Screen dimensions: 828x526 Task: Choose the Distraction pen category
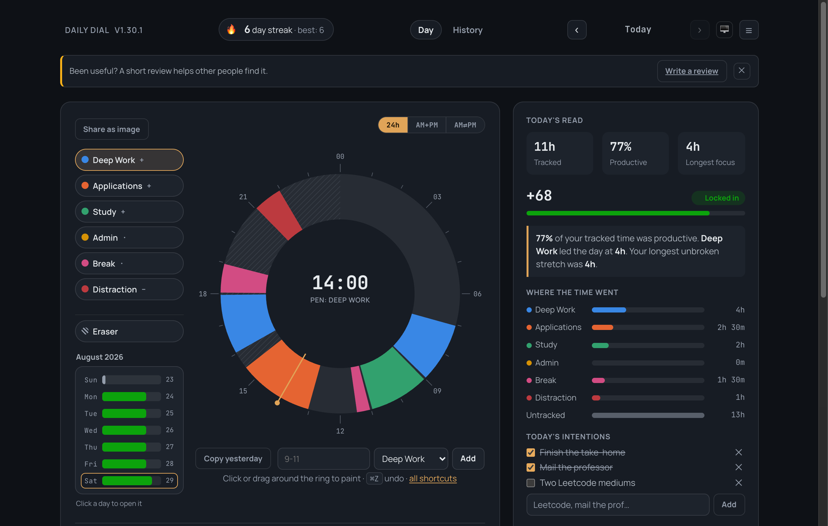129,289
